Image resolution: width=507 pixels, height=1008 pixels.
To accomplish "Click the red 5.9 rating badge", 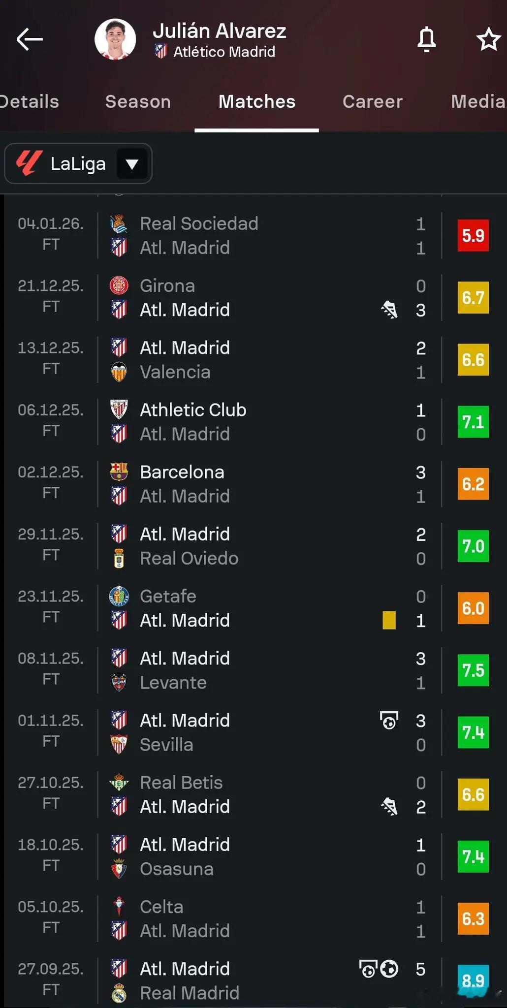I will click(x=473, y=235).
